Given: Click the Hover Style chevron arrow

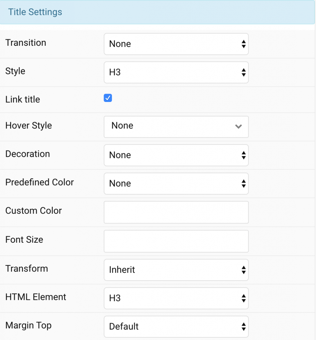Looking at the screenshot, I should point(239,127).
